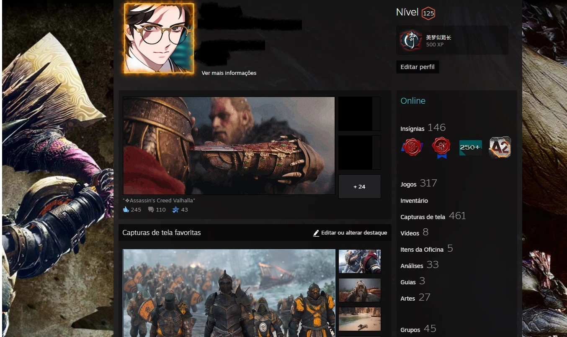The height and width of the screenshot is (337, 567).
Task: Open the +24 more artwork tile
Action: pyautogui.click(x=359, y=186)
